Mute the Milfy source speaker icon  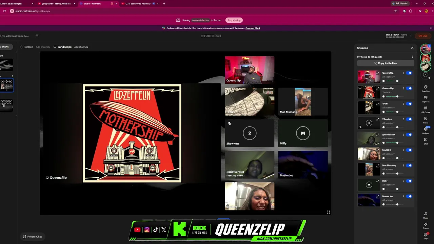pos(384,189)
